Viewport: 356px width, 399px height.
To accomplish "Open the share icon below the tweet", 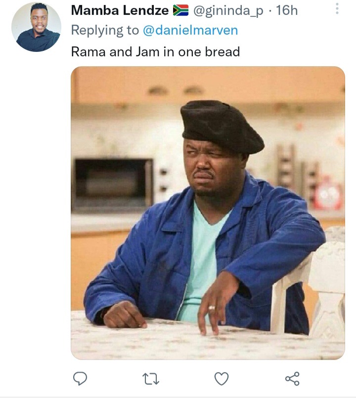I will [x=292, y=379].
